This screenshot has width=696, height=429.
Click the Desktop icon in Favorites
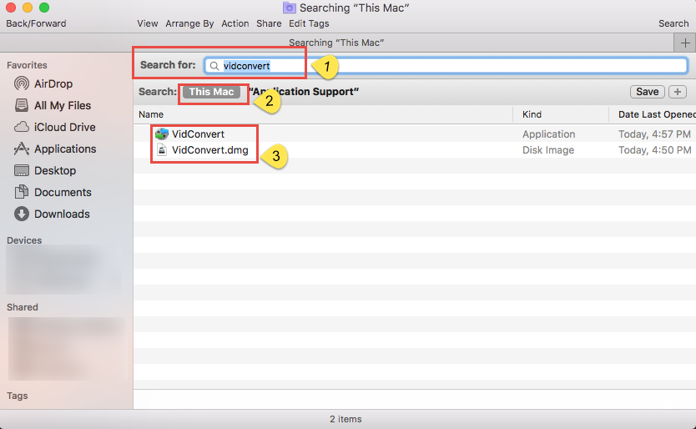coord(22,170)
